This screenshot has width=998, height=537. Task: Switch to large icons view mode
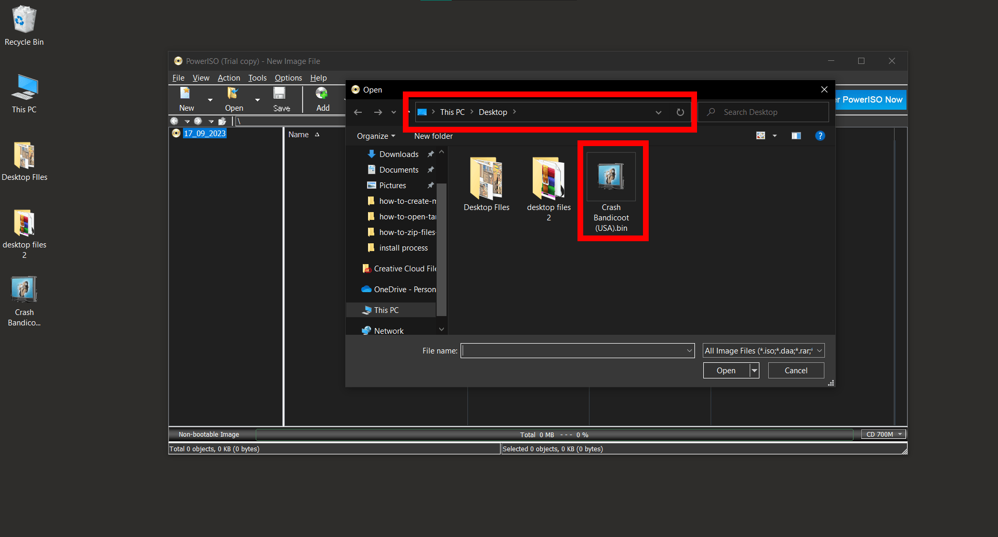click(x=760, y=136)
